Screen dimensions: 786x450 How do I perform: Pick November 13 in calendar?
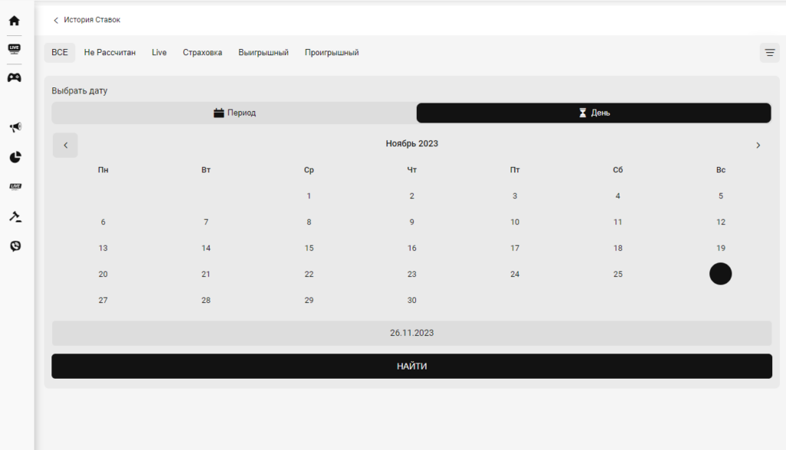click(103, 248)
